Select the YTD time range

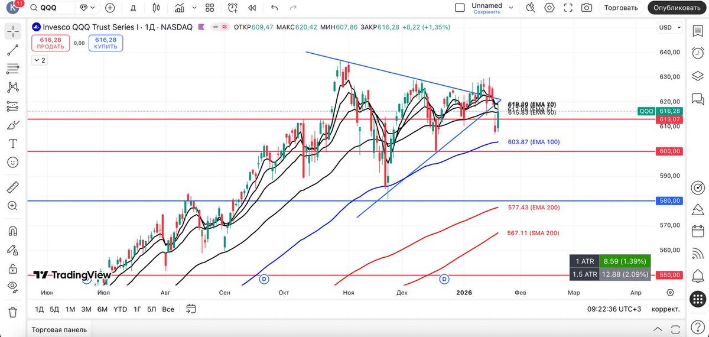click(120, 309)
